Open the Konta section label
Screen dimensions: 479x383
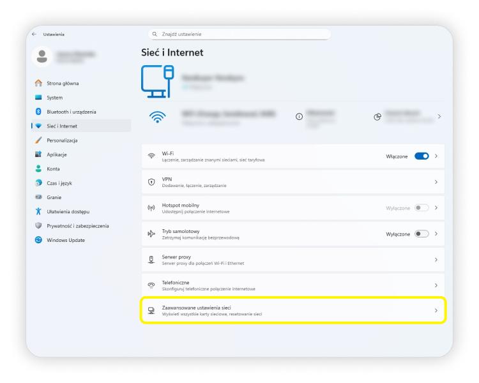click(x=53, y=169)
